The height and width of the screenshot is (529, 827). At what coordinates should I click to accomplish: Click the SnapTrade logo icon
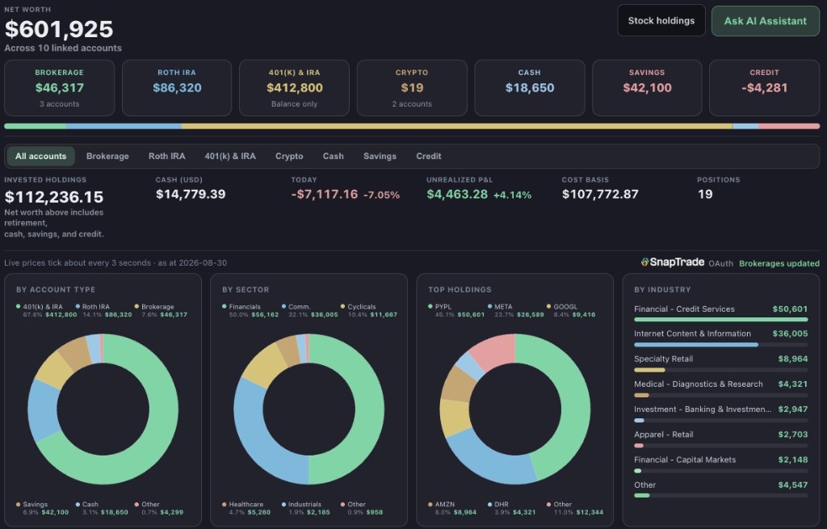point(644,262)
